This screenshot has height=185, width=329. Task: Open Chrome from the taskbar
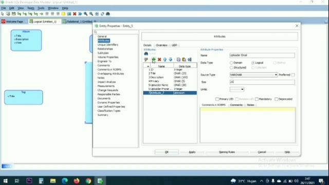click(x=88, y=180)
